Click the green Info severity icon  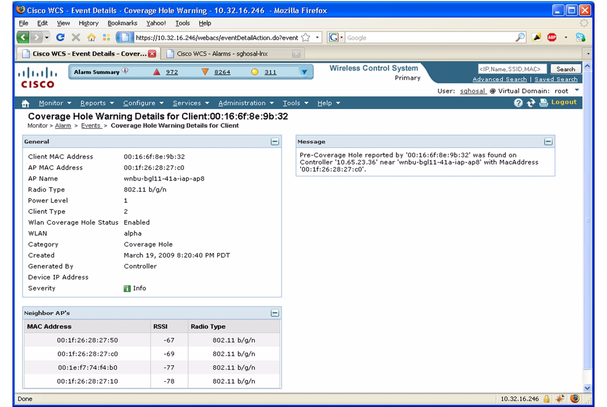(x=127, y=288)
